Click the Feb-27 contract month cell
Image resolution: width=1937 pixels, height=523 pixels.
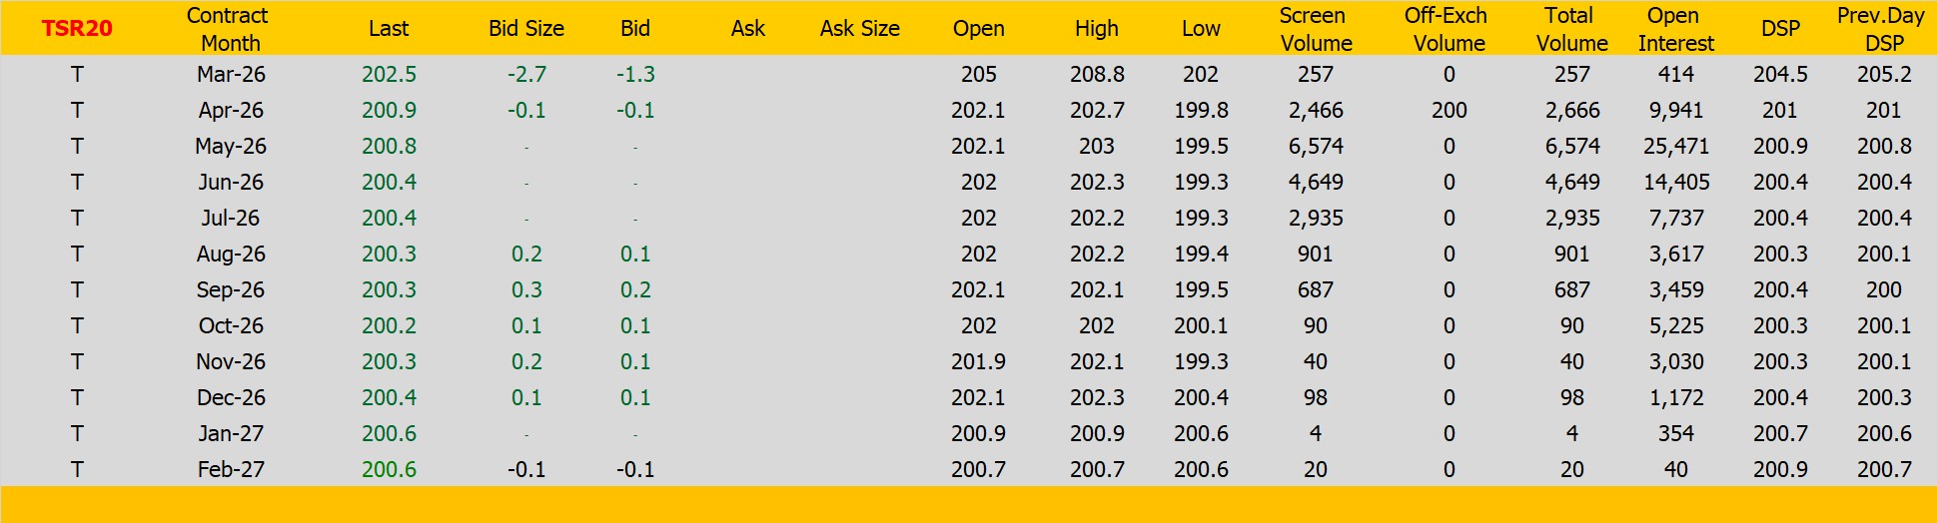(x=231, y=469)
